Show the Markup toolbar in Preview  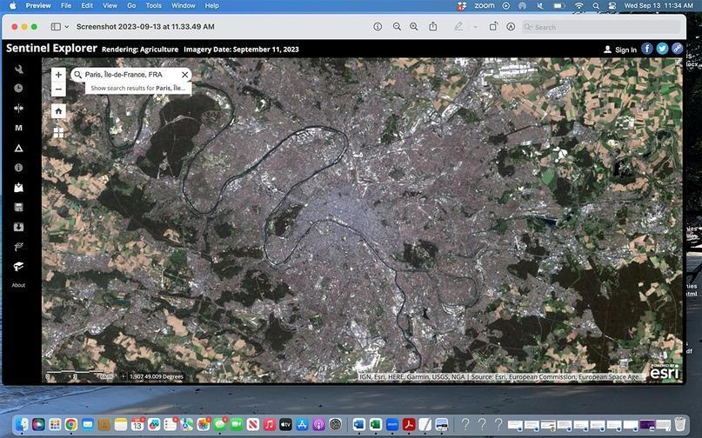click(x=511, y=27)
